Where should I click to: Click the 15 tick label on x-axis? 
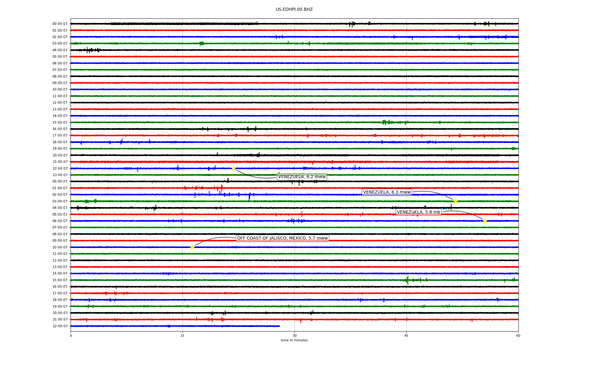pos(183,335)
